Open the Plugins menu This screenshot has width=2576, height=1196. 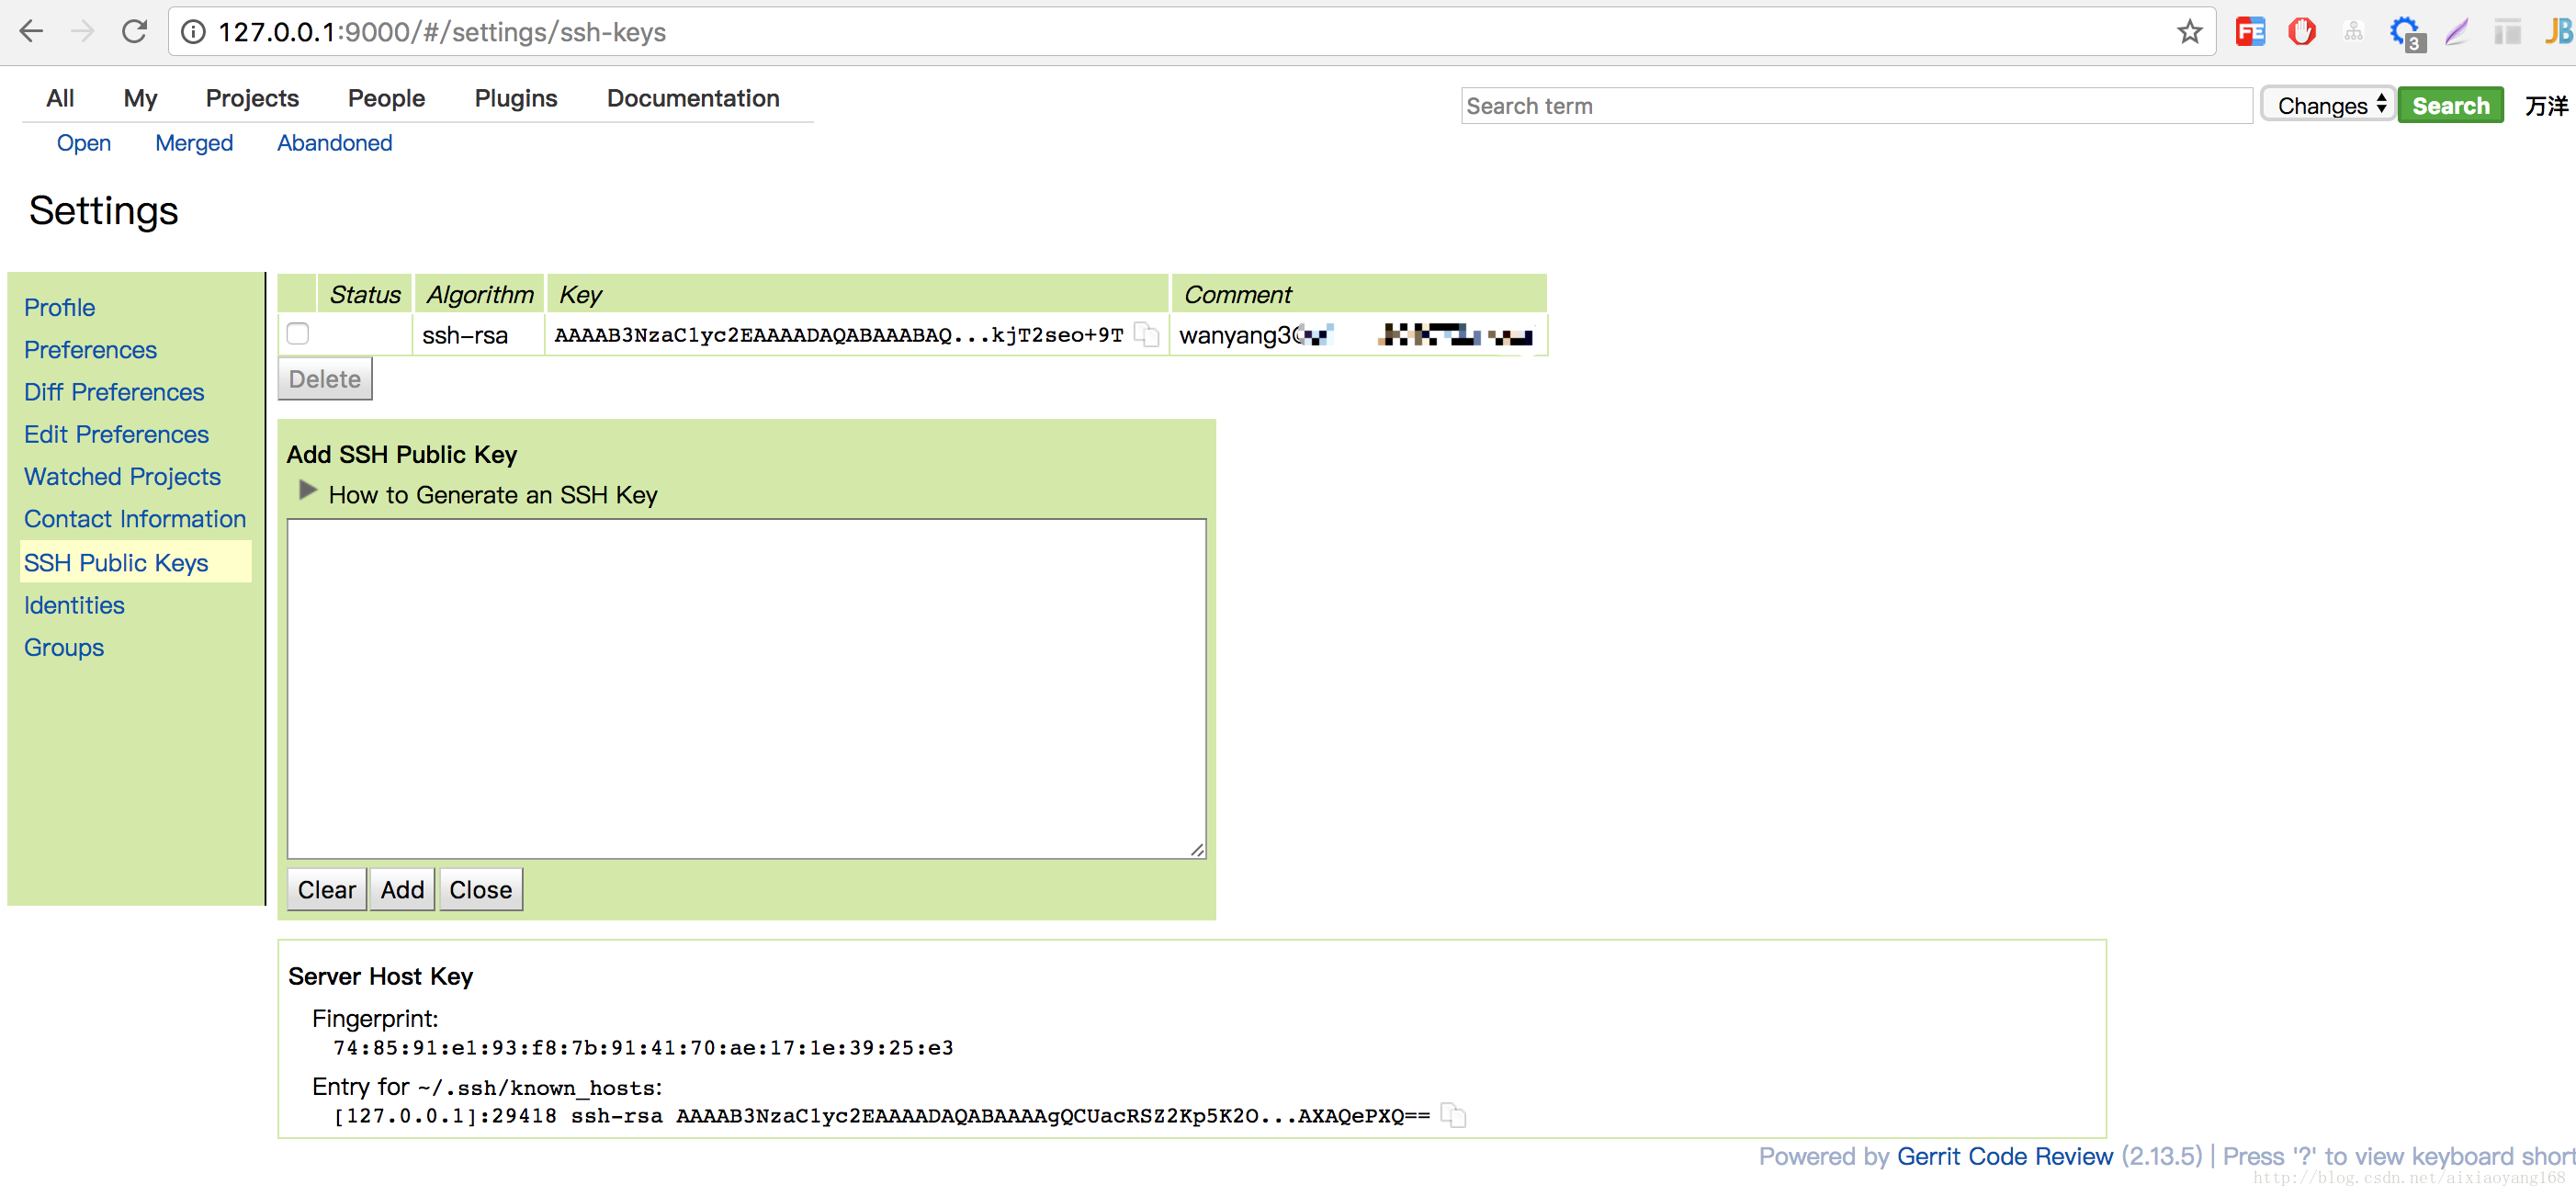516,98
